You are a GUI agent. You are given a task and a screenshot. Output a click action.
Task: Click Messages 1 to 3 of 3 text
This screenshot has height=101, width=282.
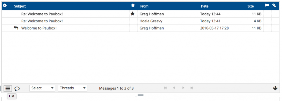click(x=116, y=88)
